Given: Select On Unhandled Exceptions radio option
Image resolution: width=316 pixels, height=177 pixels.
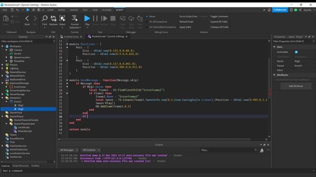Looking at the screenshot, I should coord(147,27).
